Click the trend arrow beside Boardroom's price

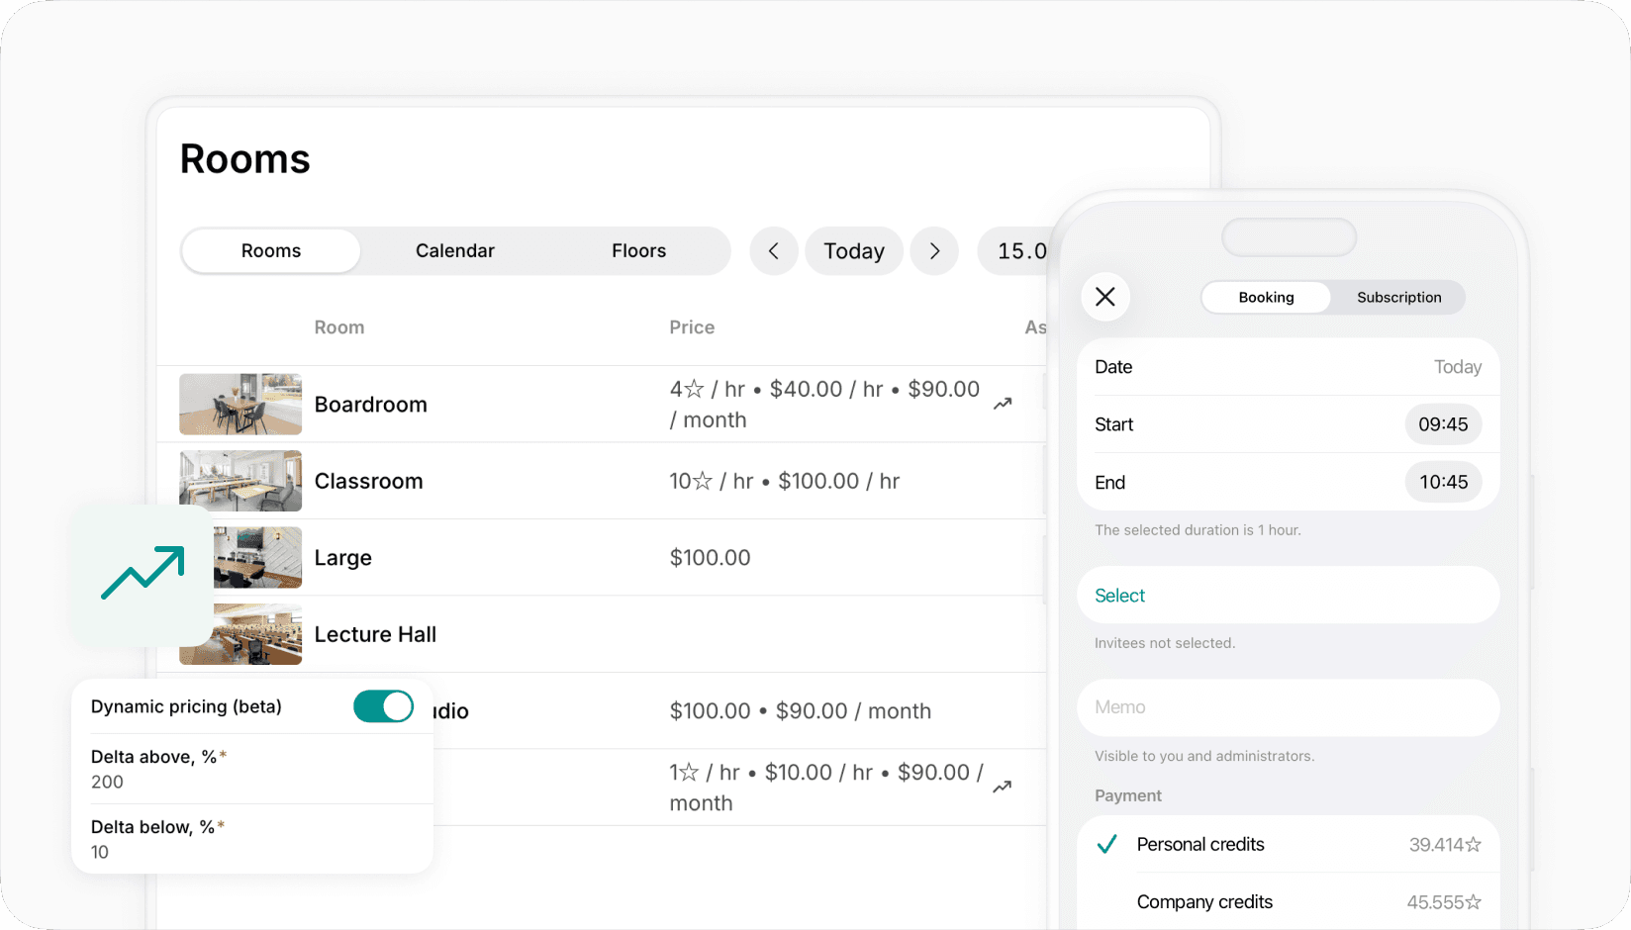tap(1003, 404)
